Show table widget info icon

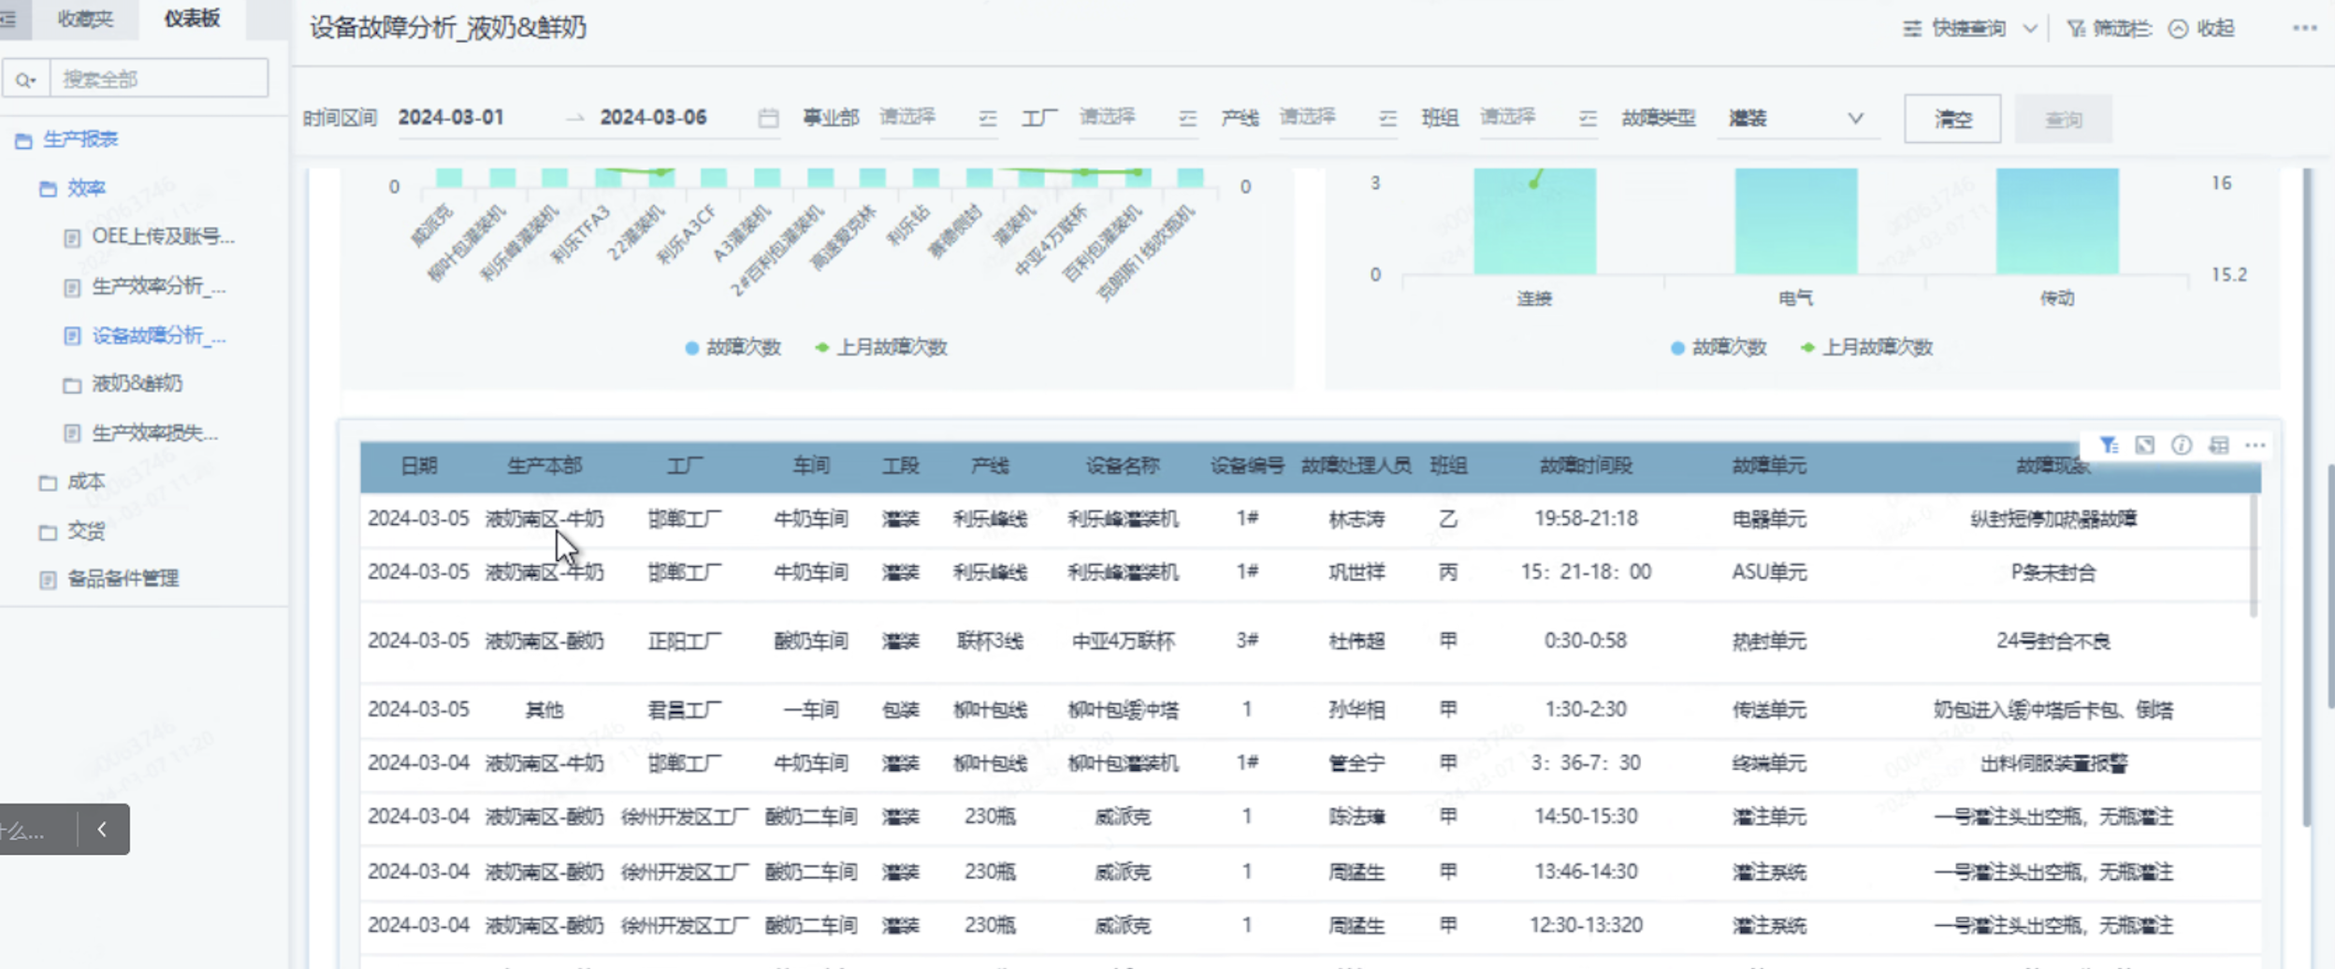[2181, 445]
